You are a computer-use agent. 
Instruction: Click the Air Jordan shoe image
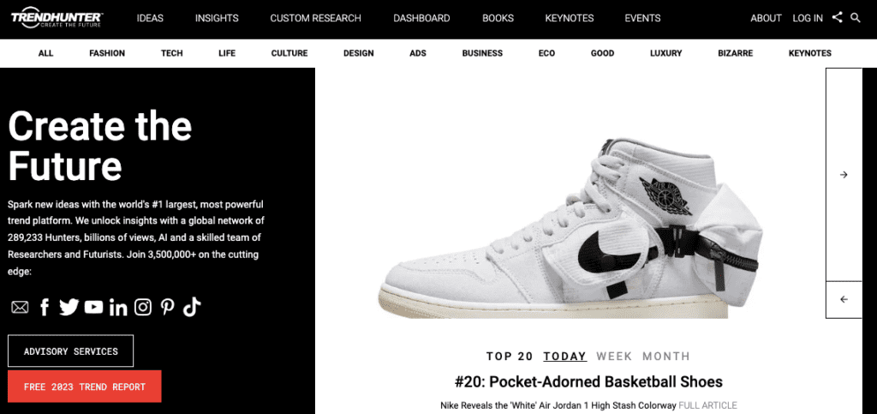570,228
